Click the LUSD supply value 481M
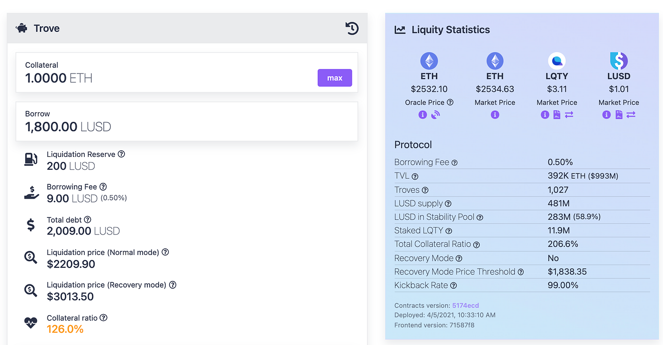The image size is (663, 345). click(x=559, y=203)
